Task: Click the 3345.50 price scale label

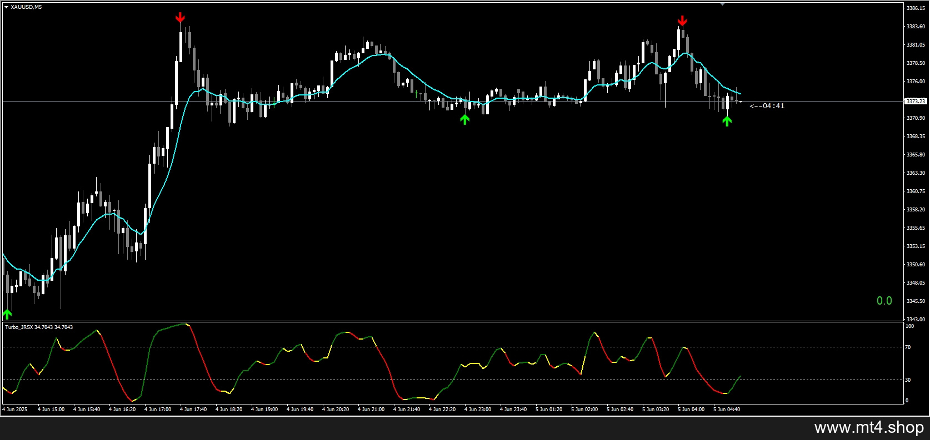Action: coord(916,301)
